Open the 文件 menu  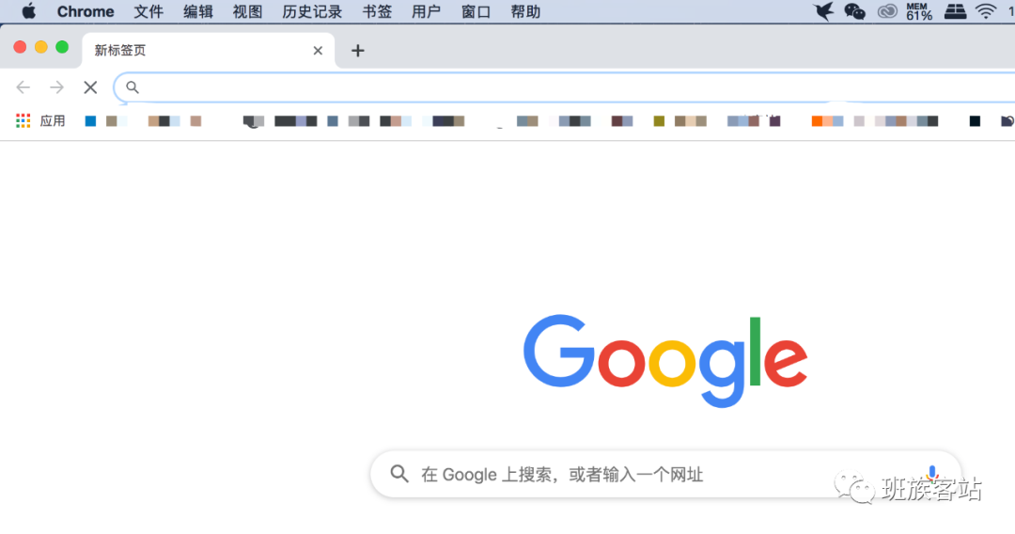tap(148, 11)
